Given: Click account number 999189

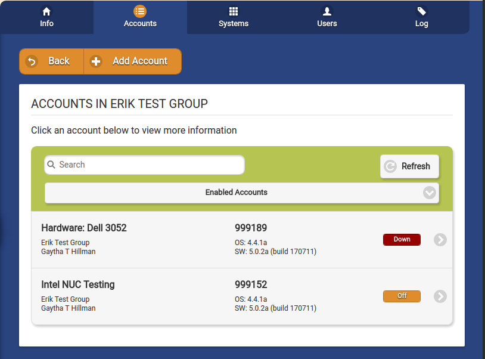Looking at the screenshot, I should click(x=251, y=228).
